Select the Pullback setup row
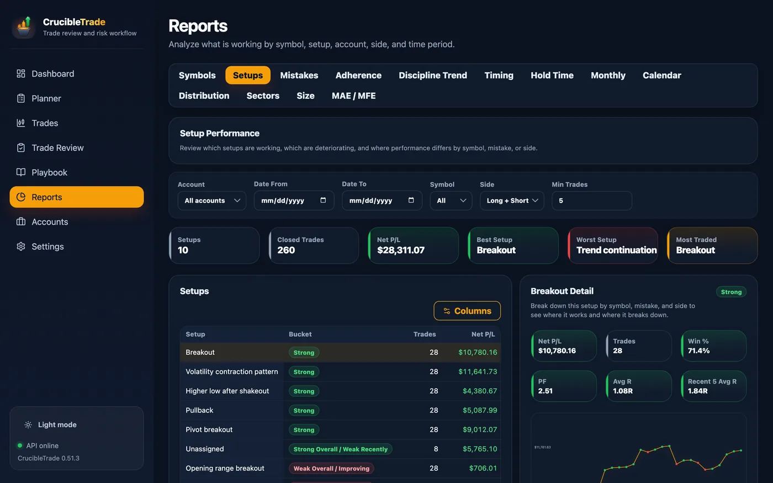 click(x=340, y=410)
